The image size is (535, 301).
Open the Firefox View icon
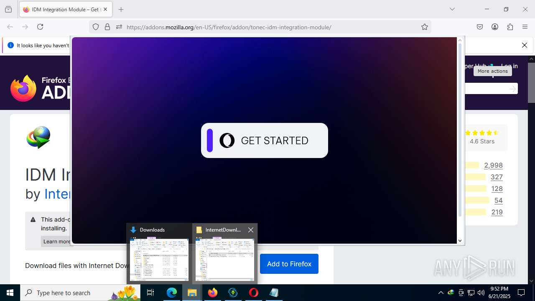coord(8,9)
